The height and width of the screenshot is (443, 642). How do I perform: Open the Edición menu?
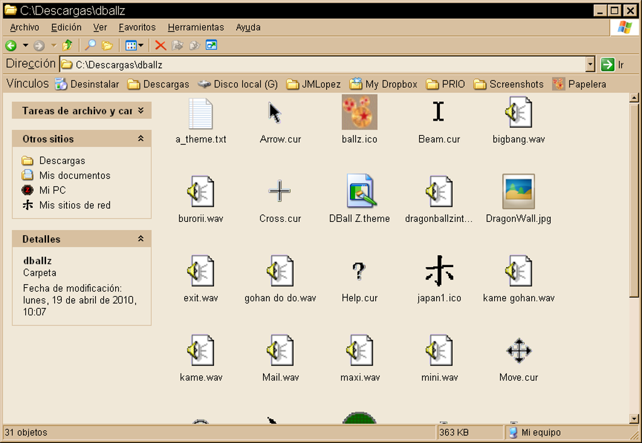tap(66, 28)
